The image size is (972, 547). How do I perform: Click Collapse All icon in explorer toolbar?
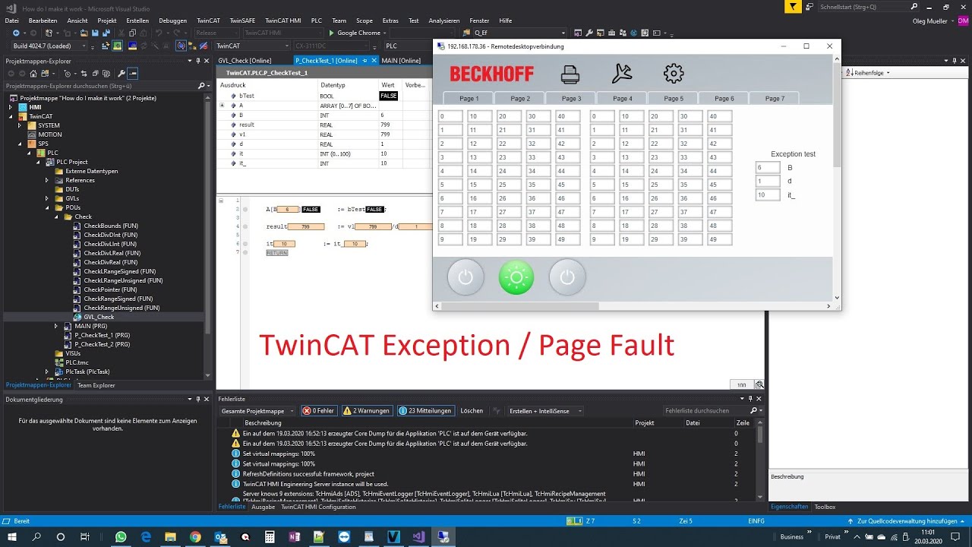pyautogui.click(x=95, y=74)
